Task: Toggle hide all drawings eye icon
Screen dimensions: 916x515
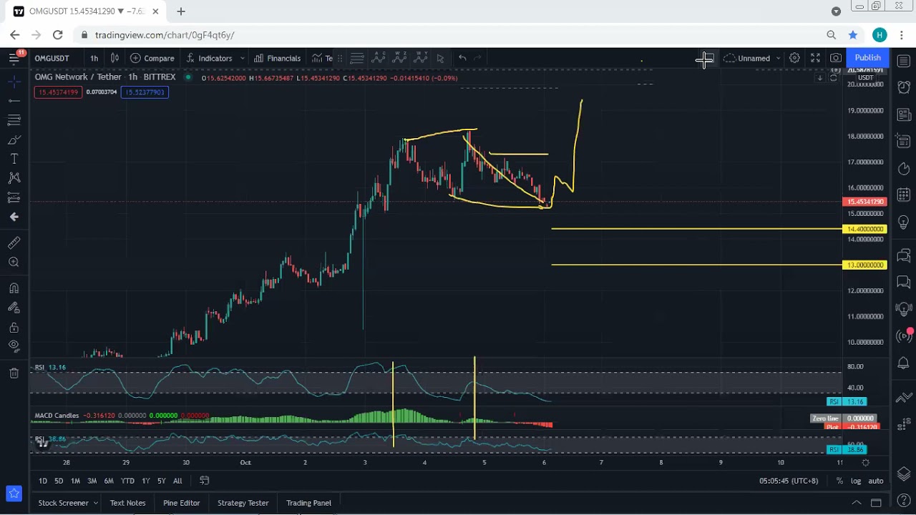Action: click(x=14, y=346)
